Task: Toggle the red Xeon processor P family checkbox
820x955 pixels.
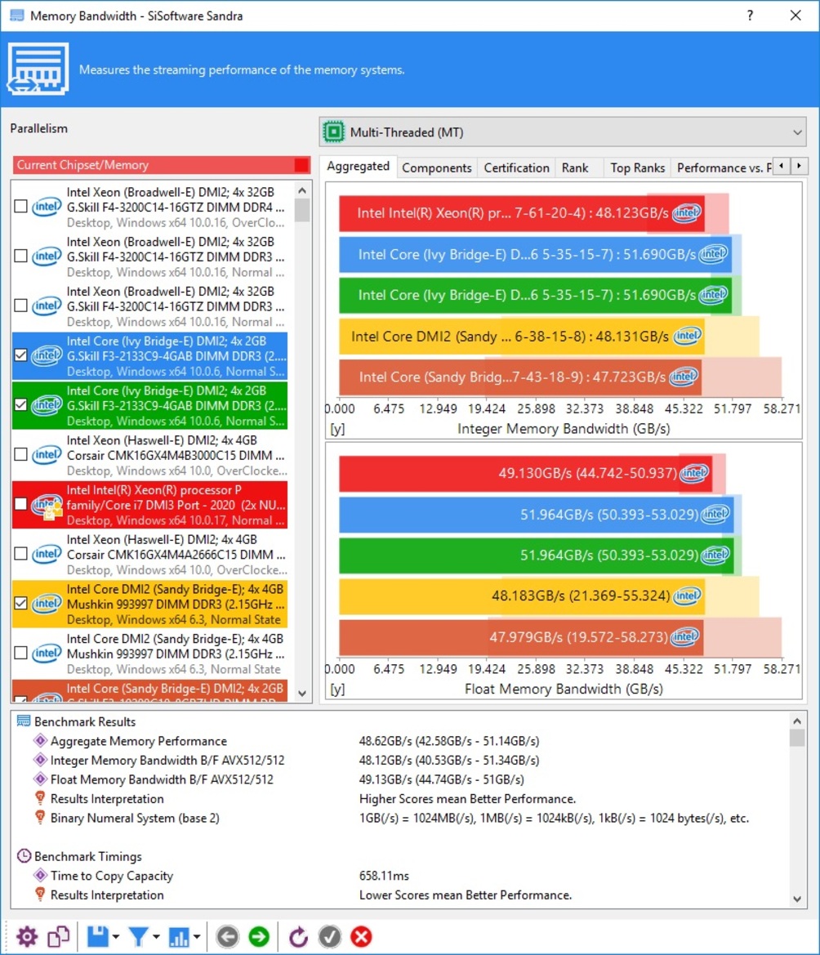Action: click(20, 504)
